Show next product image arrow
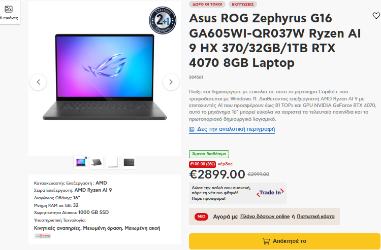This screenshot has width=381, height=250. 171,82
